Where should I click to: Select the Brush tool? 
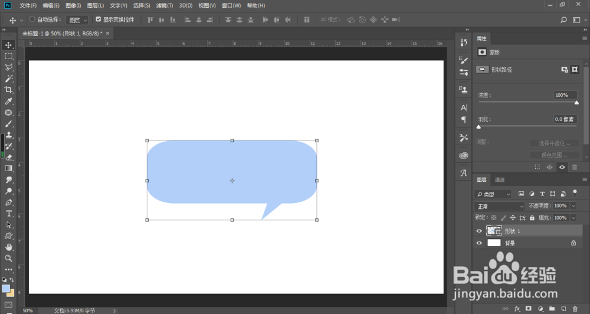(x=8, y=123)
